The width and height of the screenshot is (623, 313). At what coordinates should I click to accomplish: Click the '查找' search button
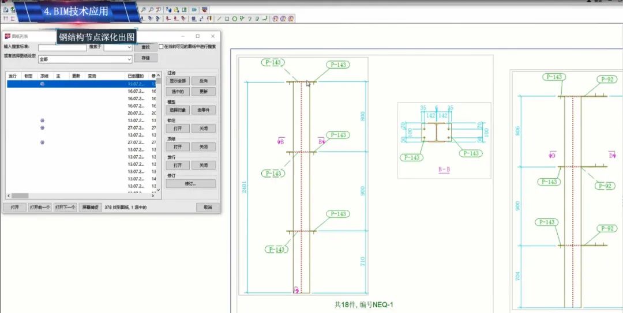[145, 47]
